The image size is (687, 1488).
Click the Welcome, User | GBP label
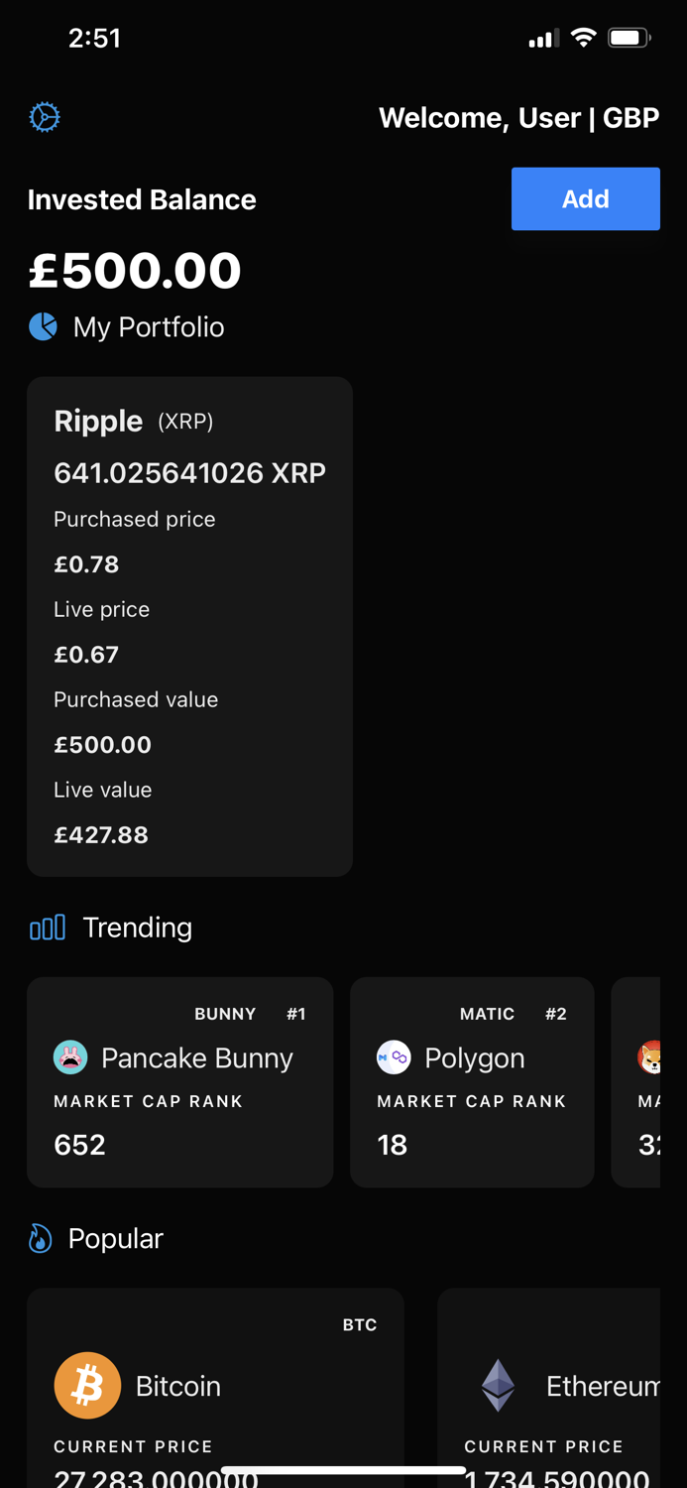[519, 117]
